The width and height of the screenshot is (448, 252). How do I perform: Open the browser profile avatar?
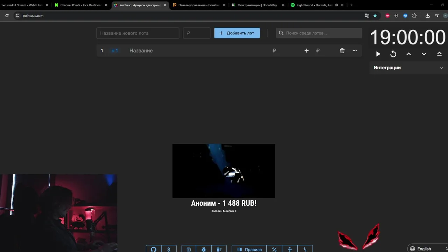click(x=445, y=15)
